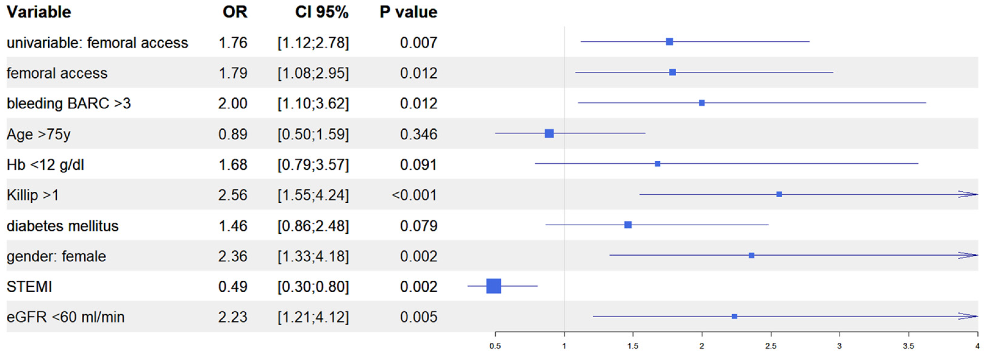Click the gender female right arrowhead
987x355 pixels.
click(x=968, y=255)
